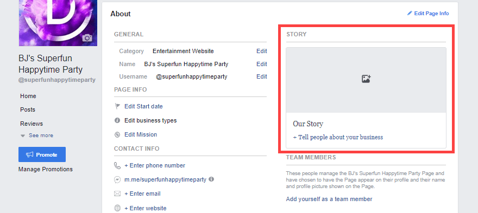Click the page title BJ's Superfun Happytime Party
Screen dimensions: 478x213
[51, 64]
